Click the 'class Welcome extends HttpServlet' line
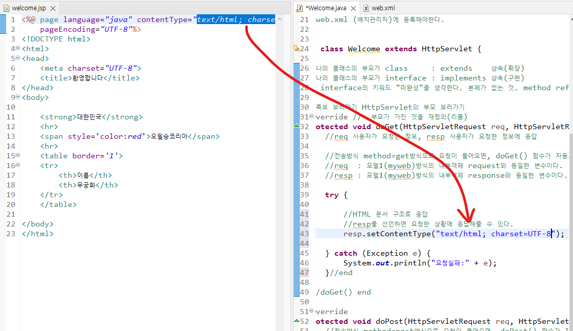Screen dimensions: 573x331 tap(401, 49)
